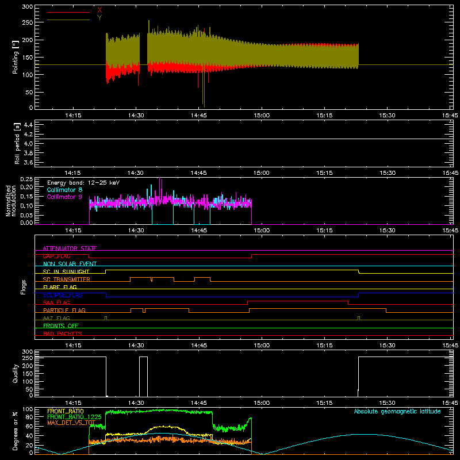Click the NON_SOLAR_EVENT flag label
This screenshot has width=460, height=460.
coord(70,264)
